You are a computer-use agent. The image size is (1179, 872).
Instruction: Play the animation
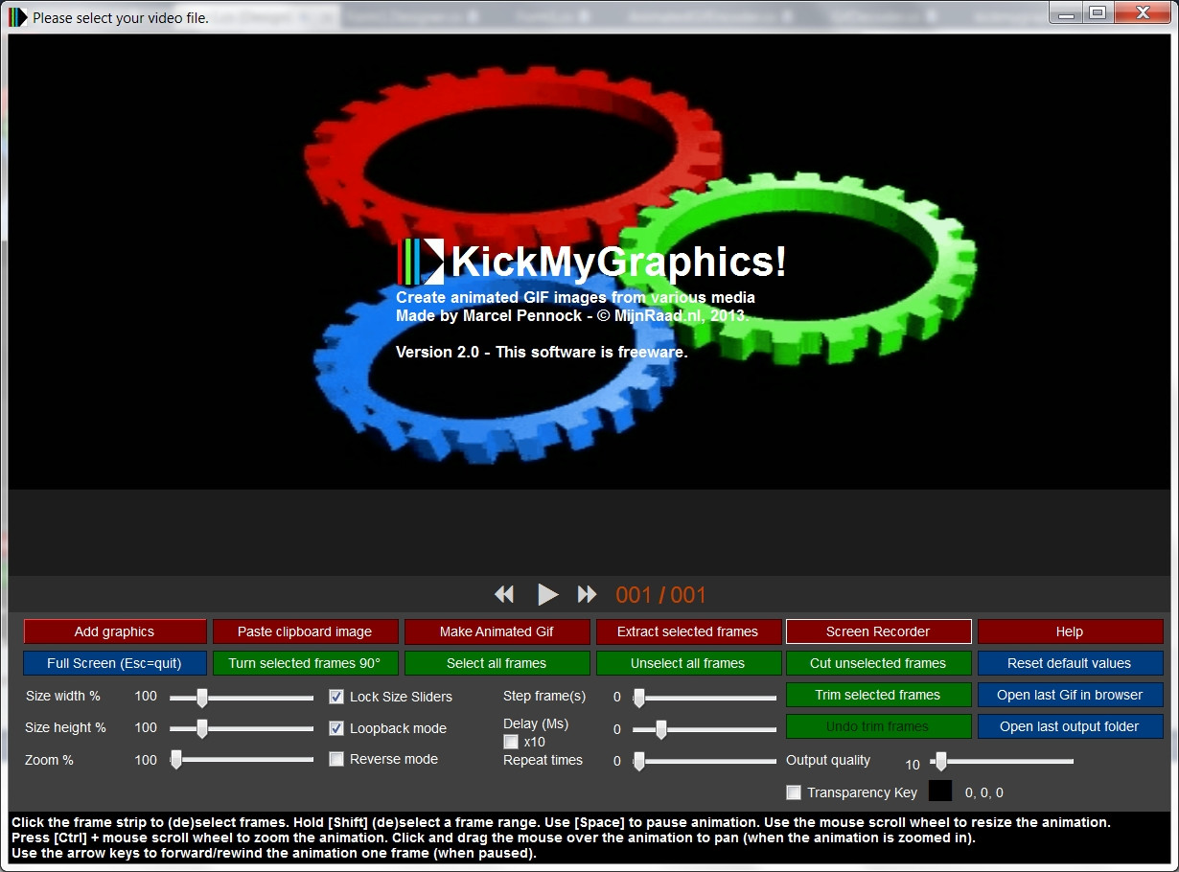547,595
